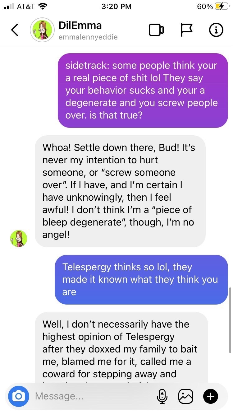
Task: Tap the plus icon for more options
Action: point(211,396)
